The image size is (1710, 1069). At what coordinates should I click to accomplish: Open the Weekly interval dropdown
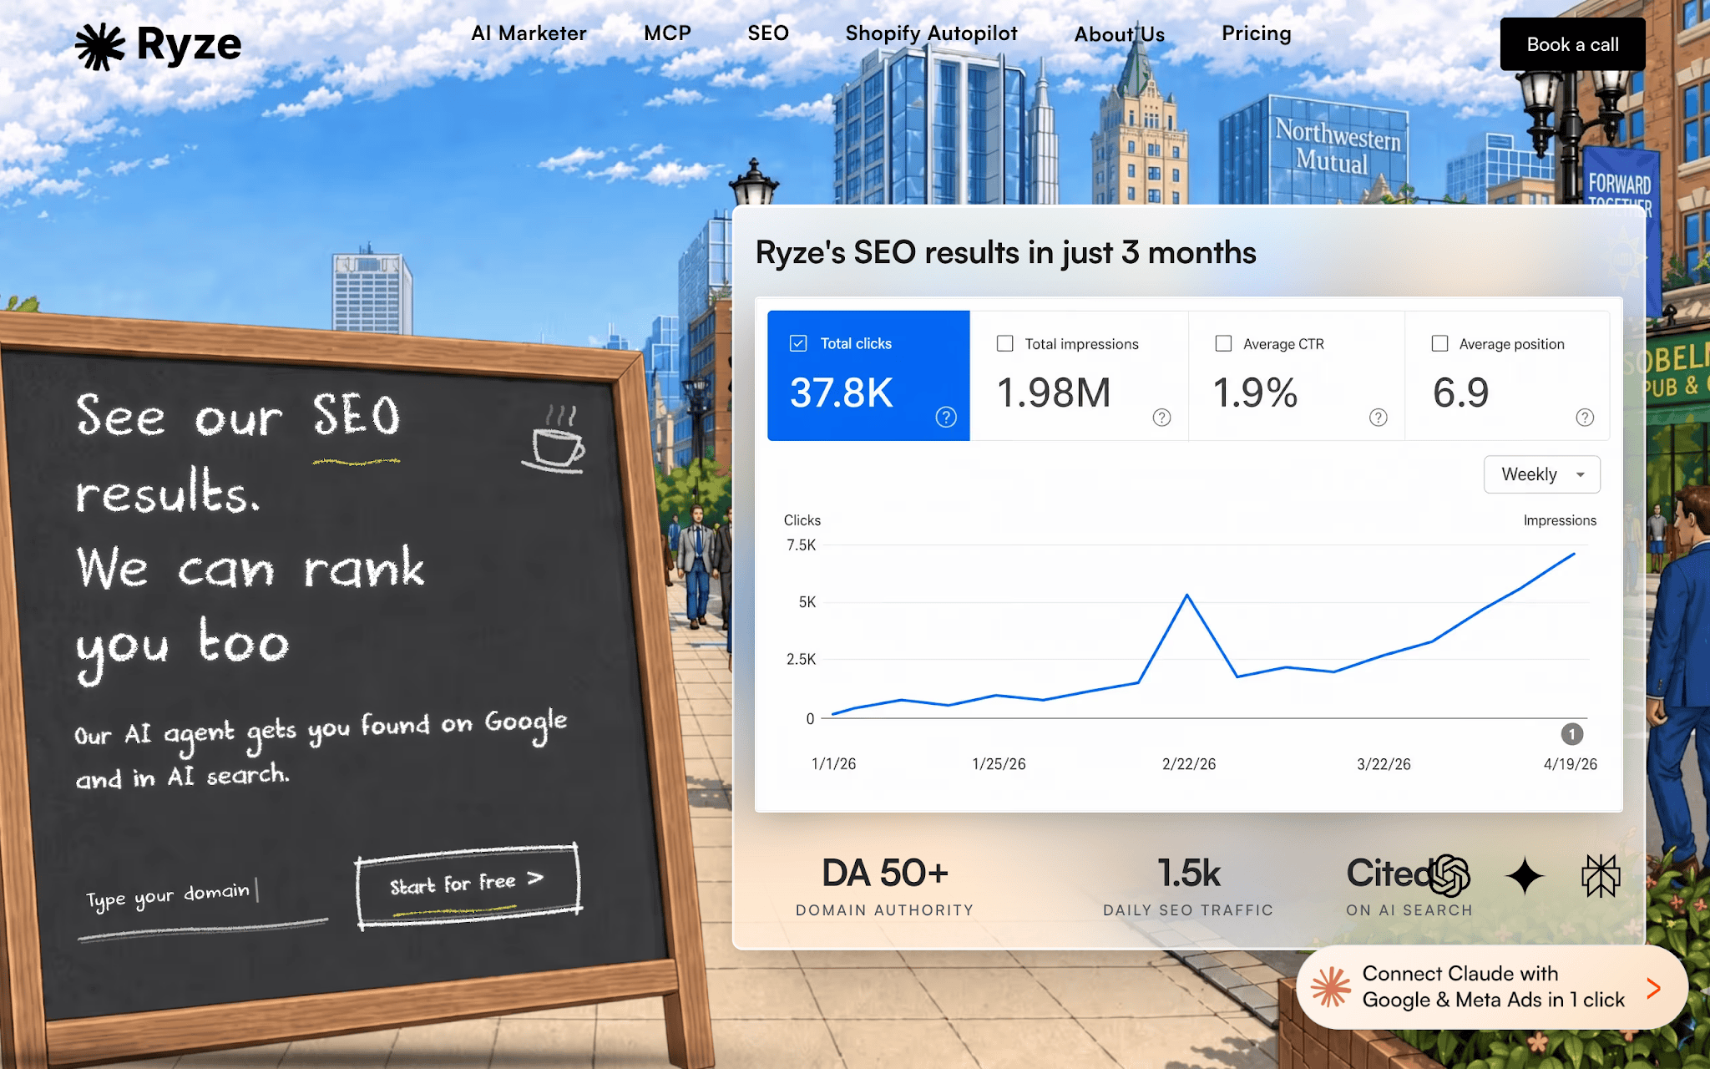(1541, 474)
